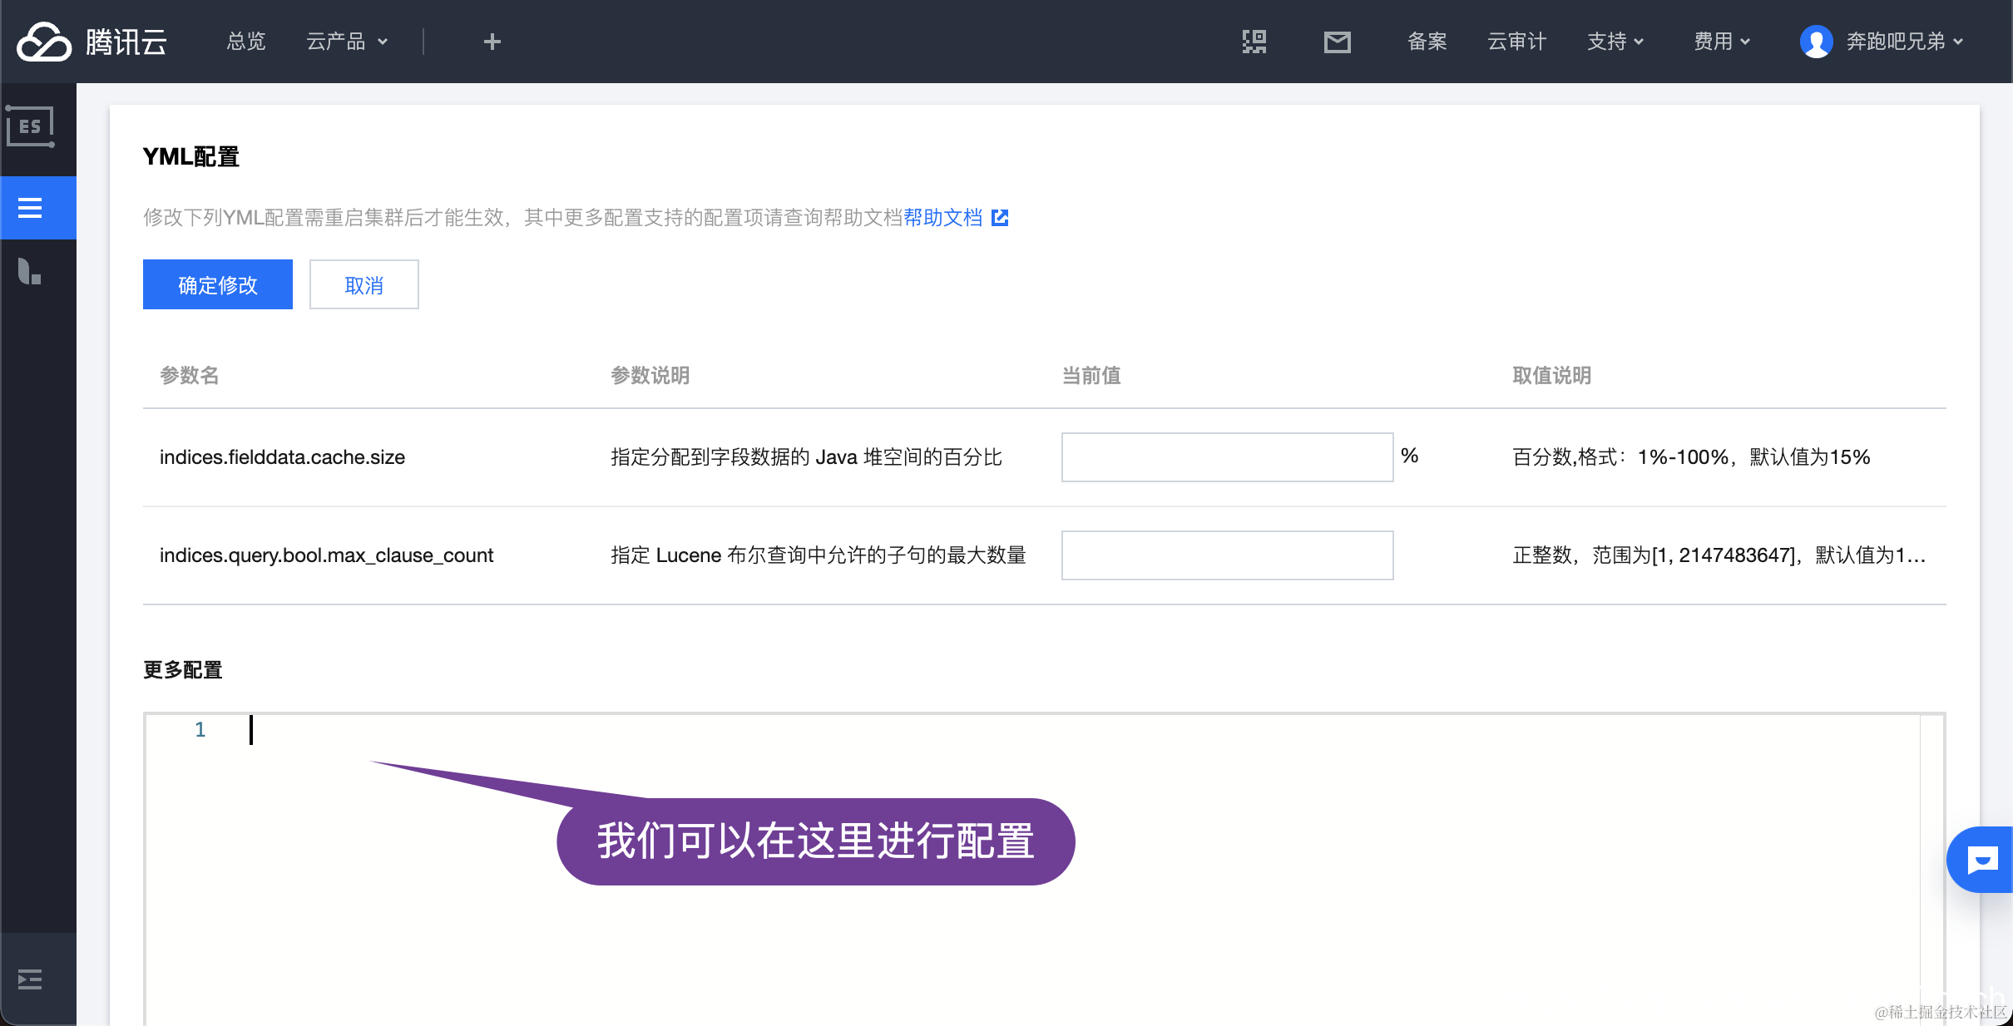The height and width of the screenshot is (1026, 2013).
Task: Open 备案 in top navigation
Action: [x=1427, y=42]
